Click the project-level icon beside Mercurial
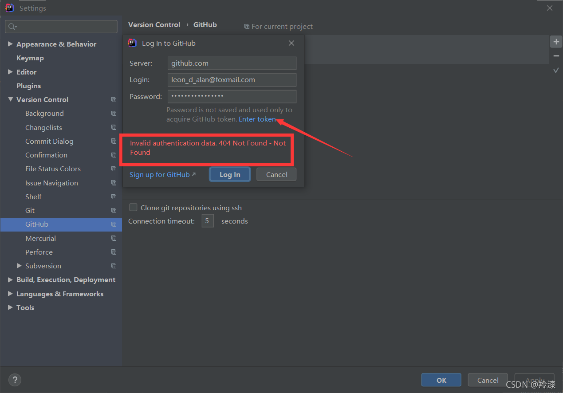Image resolution: width=563 pixels, height=393 pixels. point(114,238)
